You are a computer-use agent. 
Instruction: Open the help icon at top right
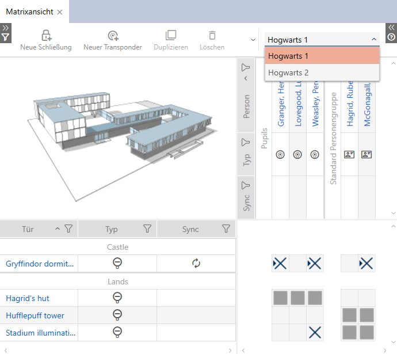point(391,37)
